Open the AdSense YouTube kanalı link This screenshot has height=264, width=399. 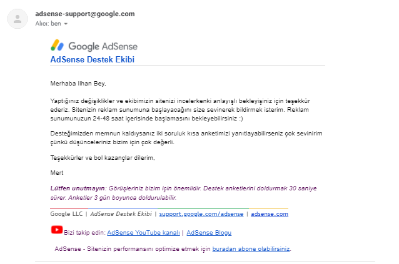point(143,233)
